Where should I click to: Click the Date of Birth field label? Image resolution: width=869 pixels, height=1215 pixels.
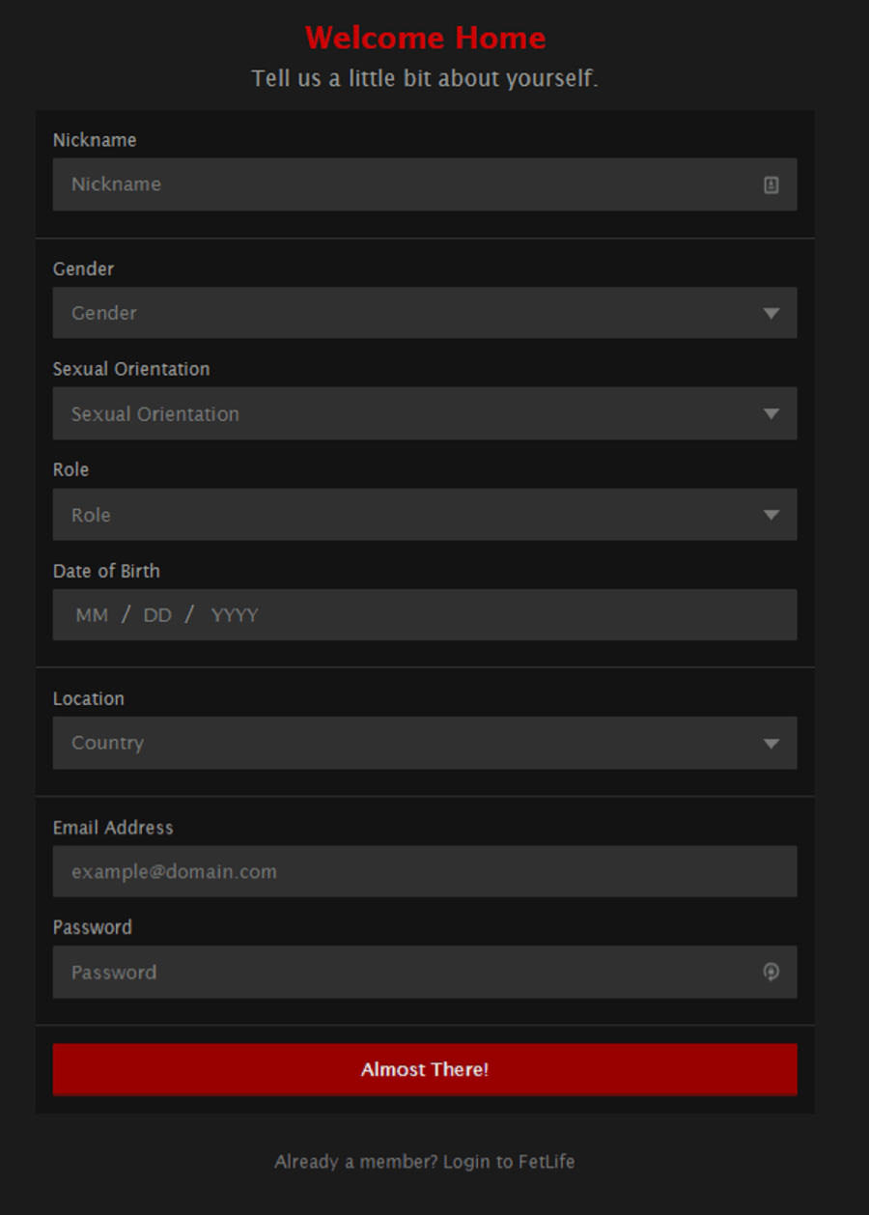tap(106, 571)
